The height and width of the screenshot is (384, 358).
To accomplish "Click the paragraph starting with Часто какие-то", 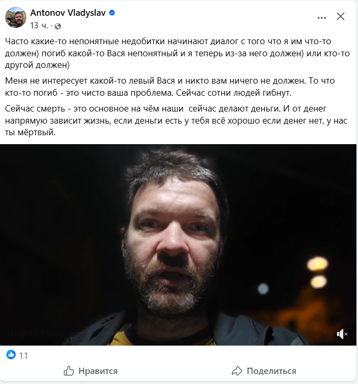I will [177, 53].
